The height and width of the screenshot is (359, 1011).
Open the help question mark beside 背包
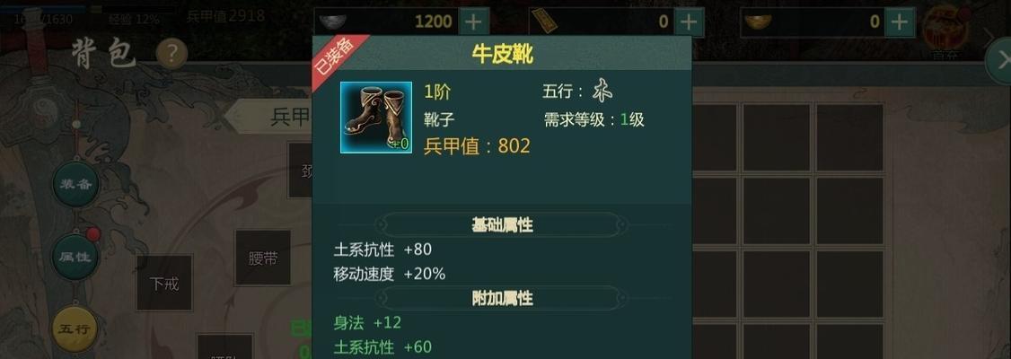171,54
